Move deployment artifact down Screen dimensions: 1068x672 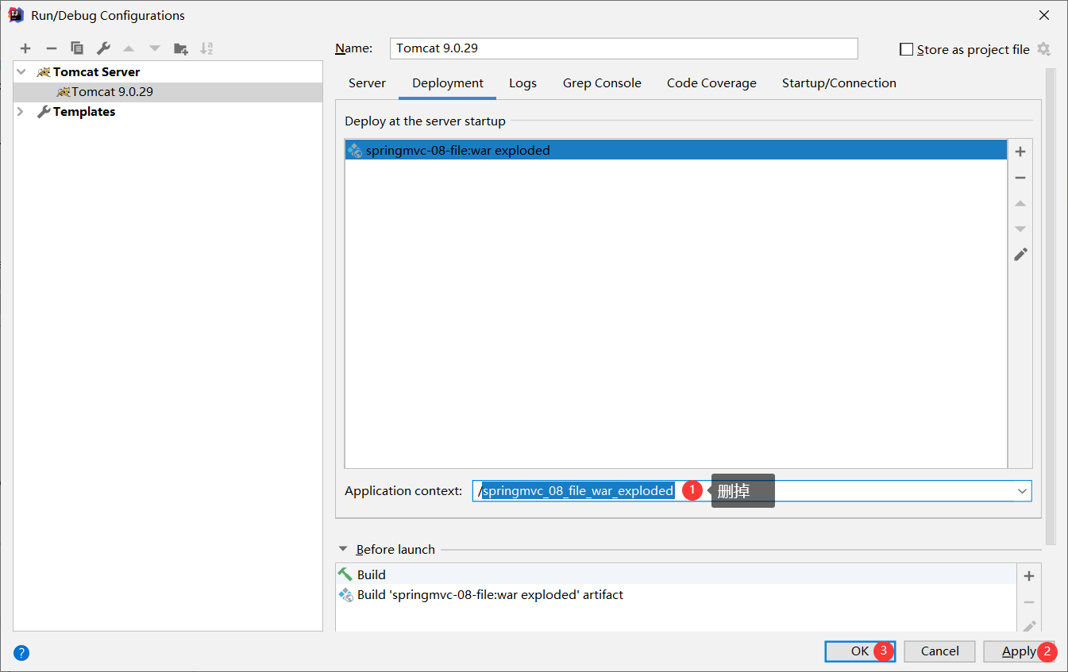1020,229
